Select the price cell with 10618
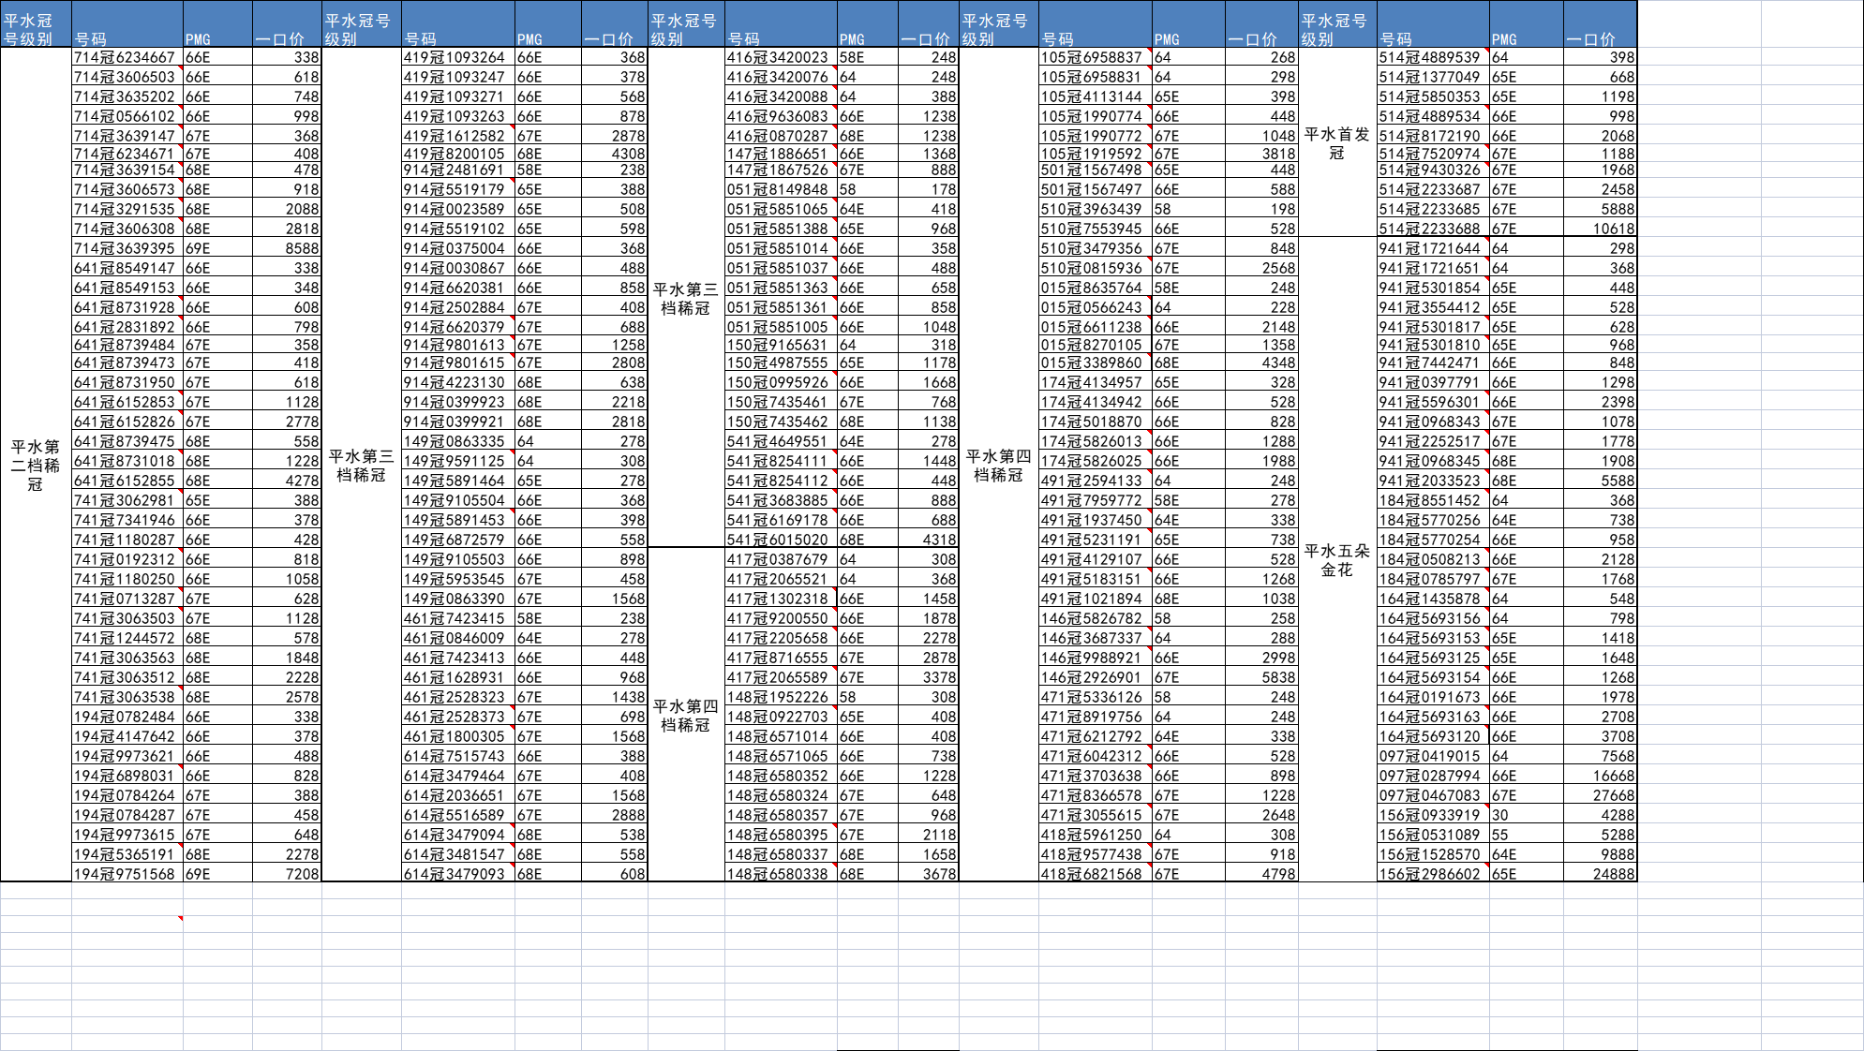The width and height of the screenshot is (1864, 1051). 1600,229
